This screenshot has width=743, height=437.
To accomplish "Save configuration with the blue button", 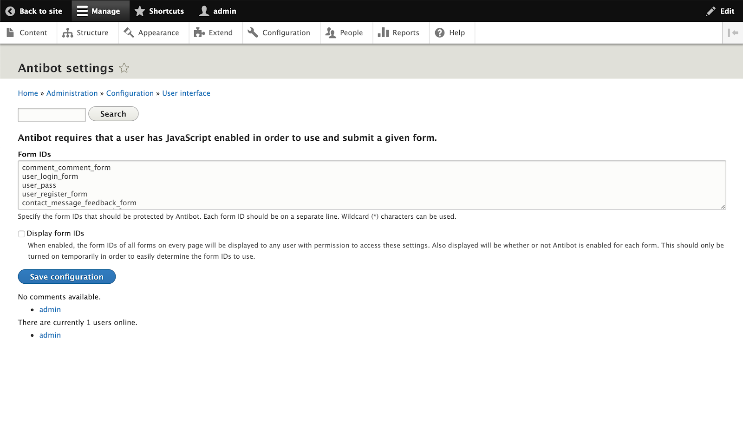I will [67, 277].
